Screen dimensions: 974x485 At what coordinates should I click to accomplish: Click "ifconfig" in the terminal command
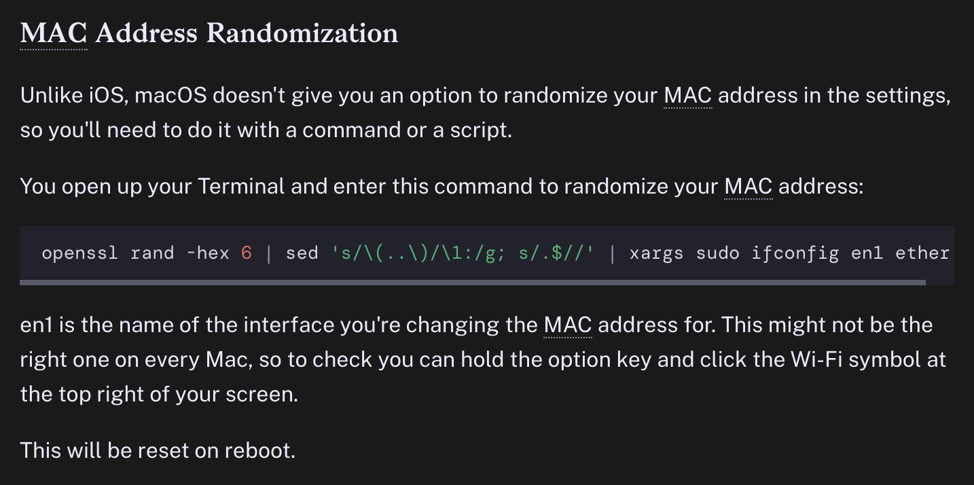point(795,253)
